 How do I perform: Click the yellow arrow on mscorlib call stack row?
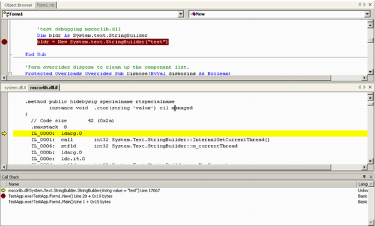[x=3, y=190]
